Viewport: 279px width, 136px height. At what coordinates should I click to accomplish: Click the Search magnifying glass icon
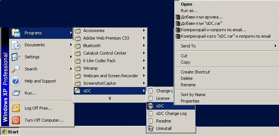click(x=16, y=69)
